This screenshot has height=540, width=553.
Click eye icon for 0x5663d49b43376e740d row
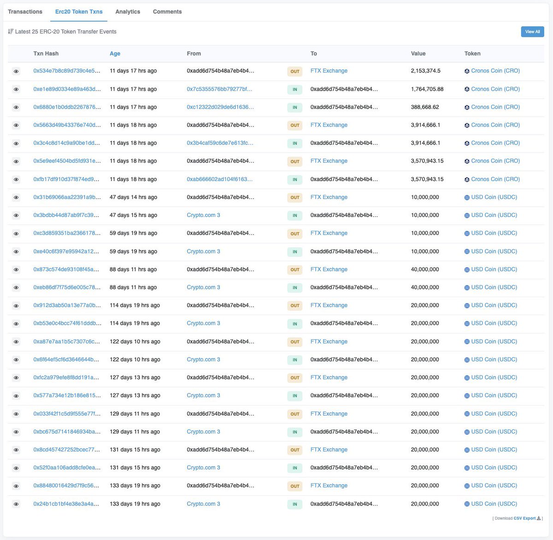tap(16, 125)
